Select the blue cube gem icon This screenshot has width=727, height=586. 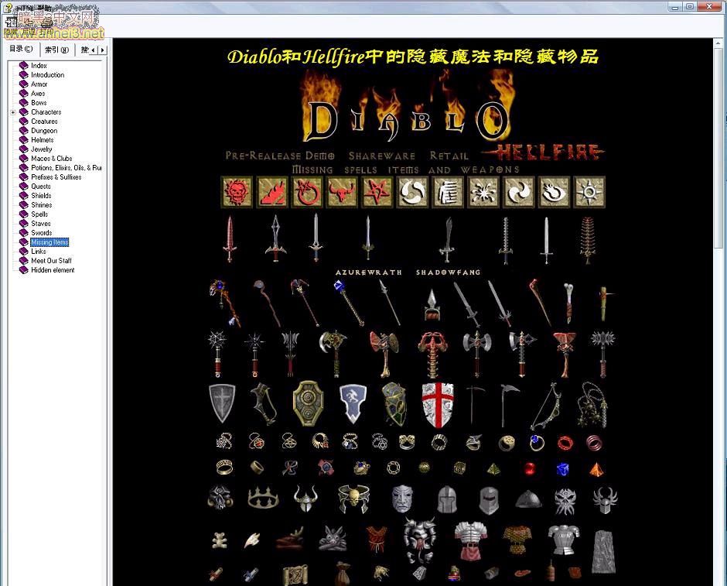click(x=563, y=469)
